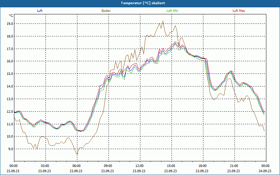
Task: Select the 12:00 time axis marker
Action: point(140,166)
